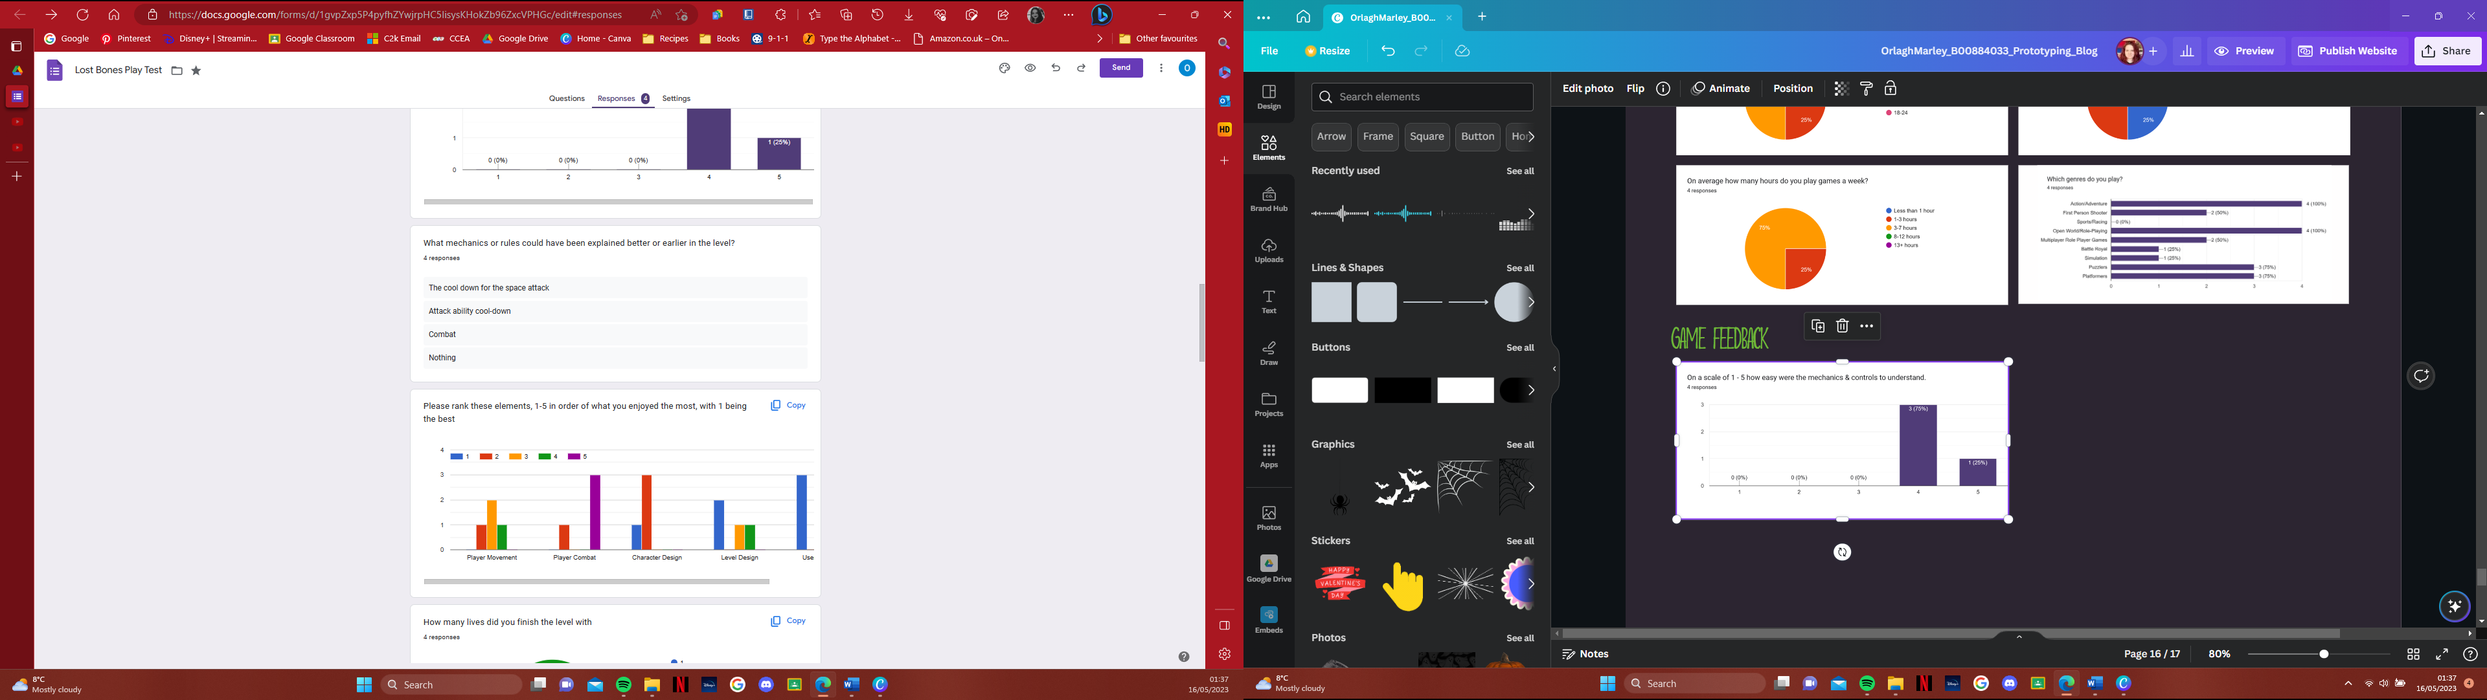Open the Uploads panel in Canva
2487x700 pixels.
pyautogui.click(x=1269, y=250)
